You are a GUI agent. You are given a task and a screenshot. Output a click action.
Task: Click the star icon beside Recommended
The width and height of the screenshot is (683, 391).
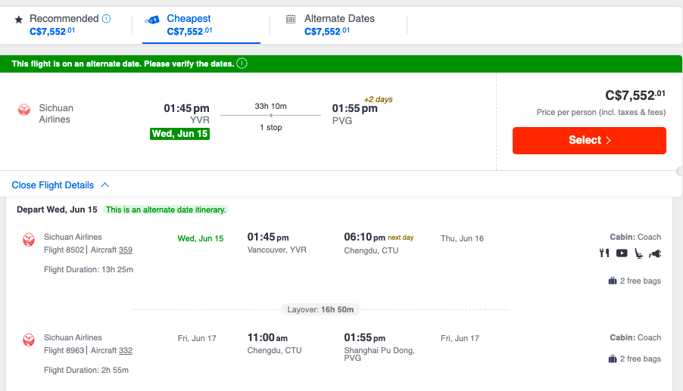coord(19,20)
